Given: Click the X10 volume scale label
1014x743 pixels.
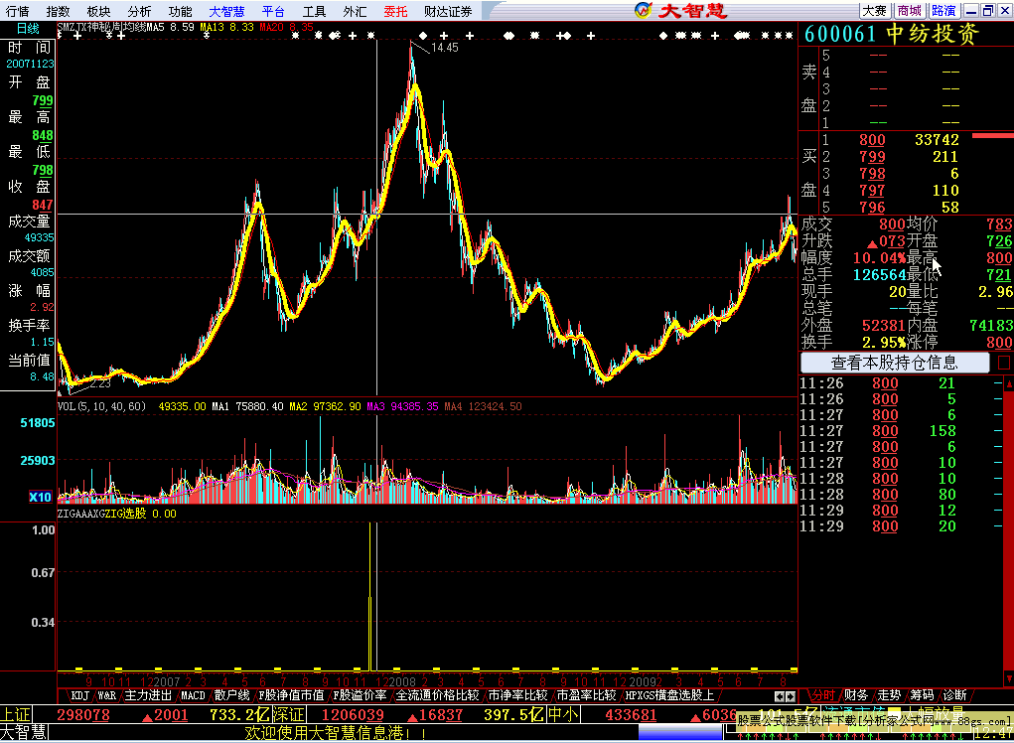Looking at the screenshot, I should coord(40,497).
